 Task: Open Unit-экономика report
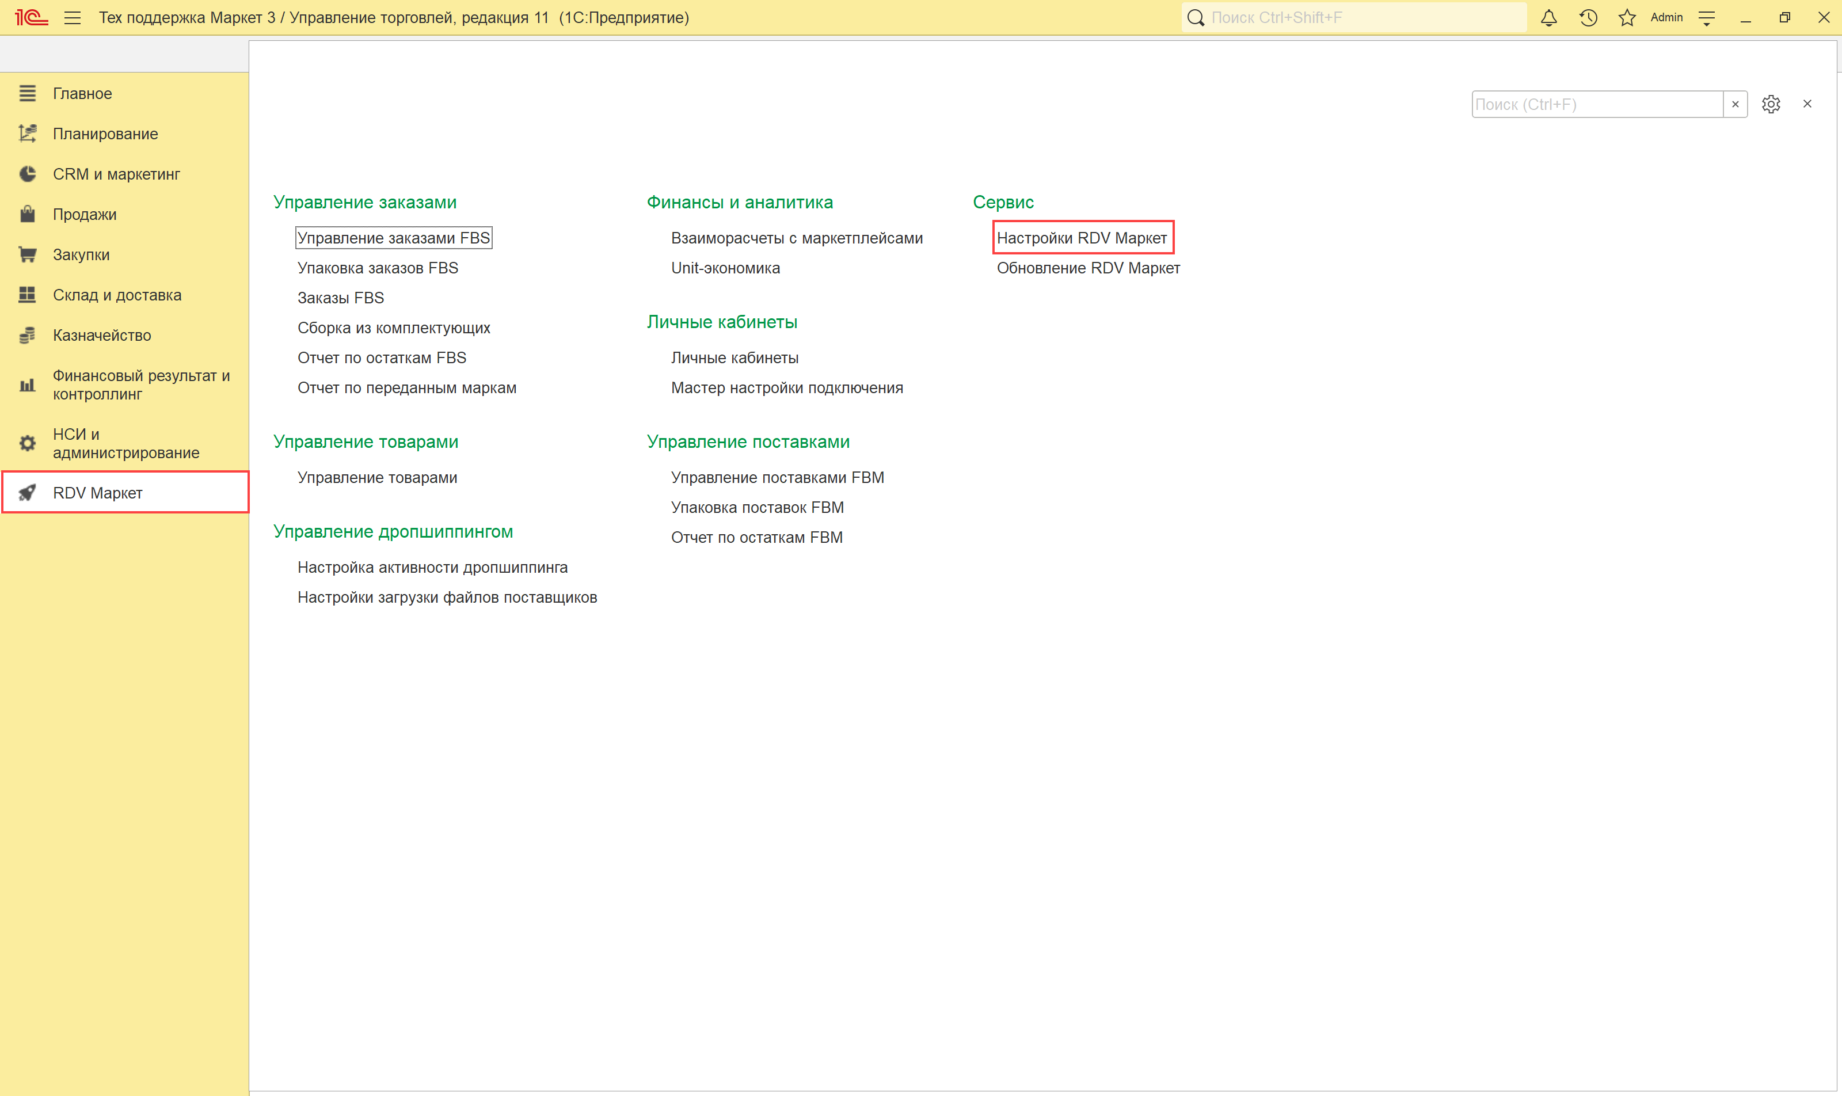coord(725,268)
